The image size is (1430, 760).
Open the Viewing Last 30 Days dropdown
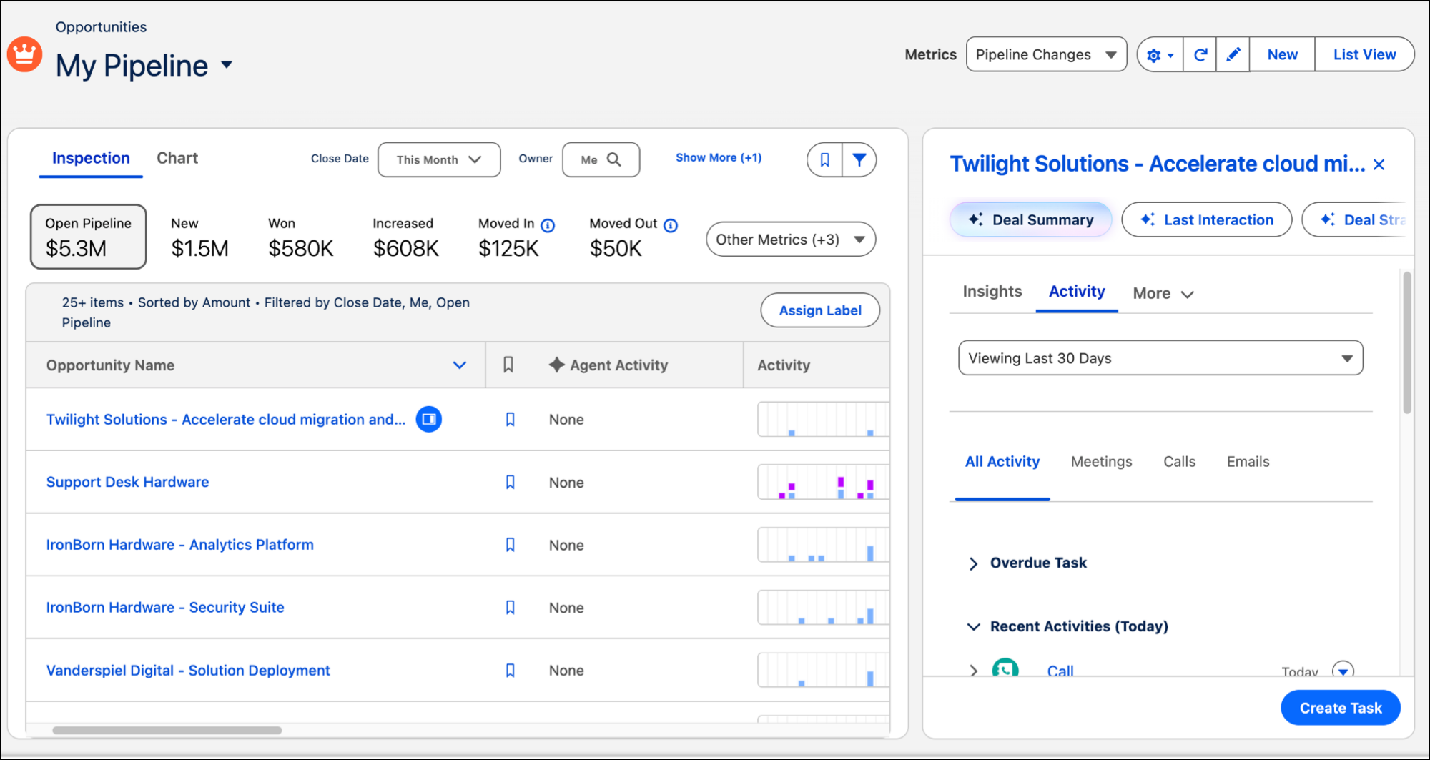pos(1160,358)
